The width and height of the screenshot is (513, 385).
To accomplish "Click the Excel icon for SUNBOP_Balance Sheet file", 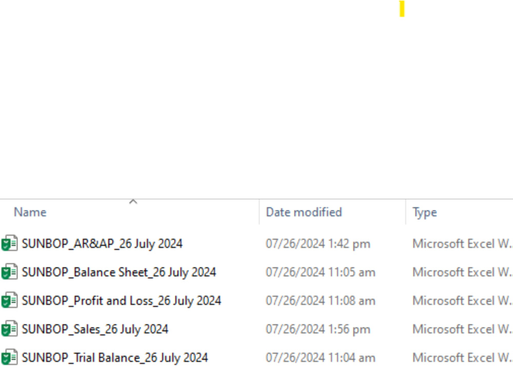I will (9, 272).
